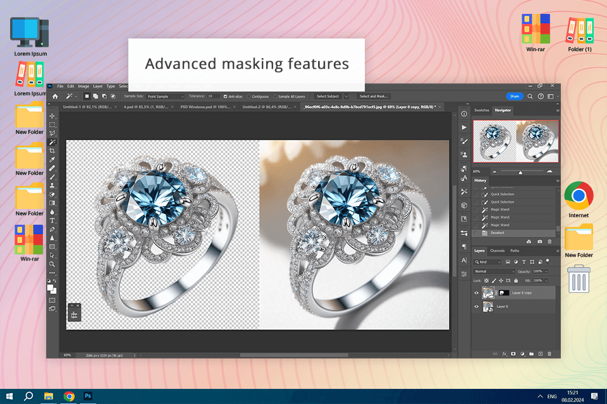Switch to the Swatches tab
Screen dimensions: 607x404
pos(482,110)
